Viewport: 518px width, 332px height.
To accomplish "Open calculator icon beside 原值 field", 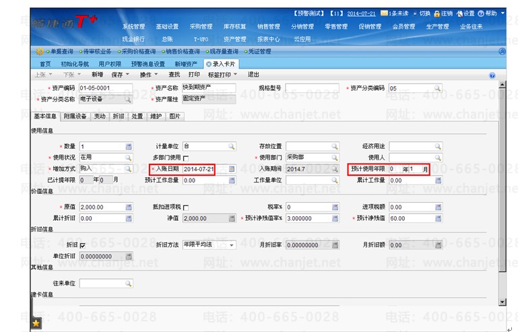I will (x=129, y=207).
